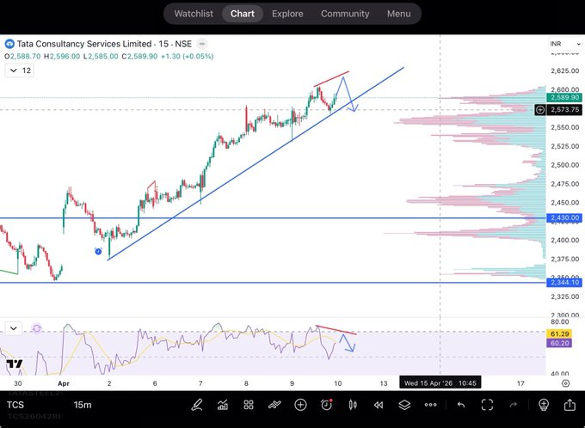Open time axis settings gear
This screenshot has width=585, height=428.
[565, 383]
